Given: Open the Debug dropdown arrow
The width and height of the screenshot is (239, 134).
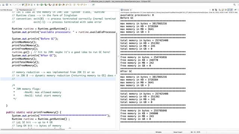Looking at the screenshot, I should [x=39, y=5].
